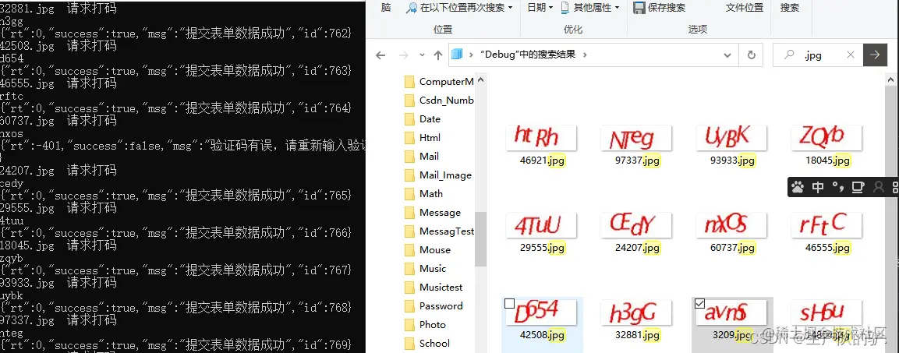
Task: Select the School folder
Action: click(x=427, y=343)
